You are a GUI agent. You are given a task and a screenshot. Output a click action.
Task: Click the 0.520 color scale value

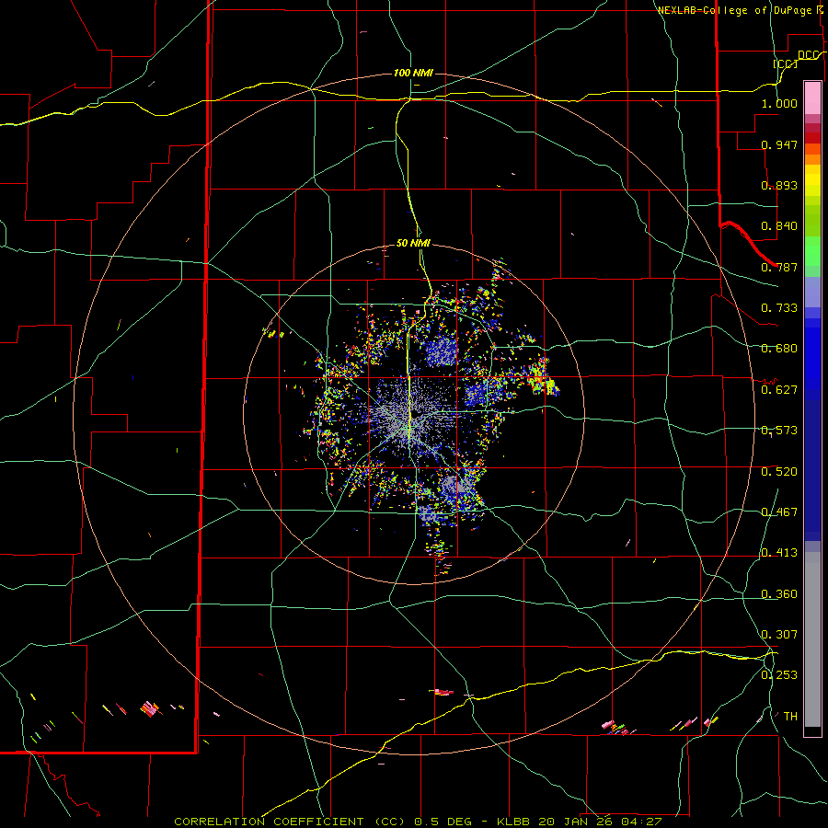click(x=779, y=472)
